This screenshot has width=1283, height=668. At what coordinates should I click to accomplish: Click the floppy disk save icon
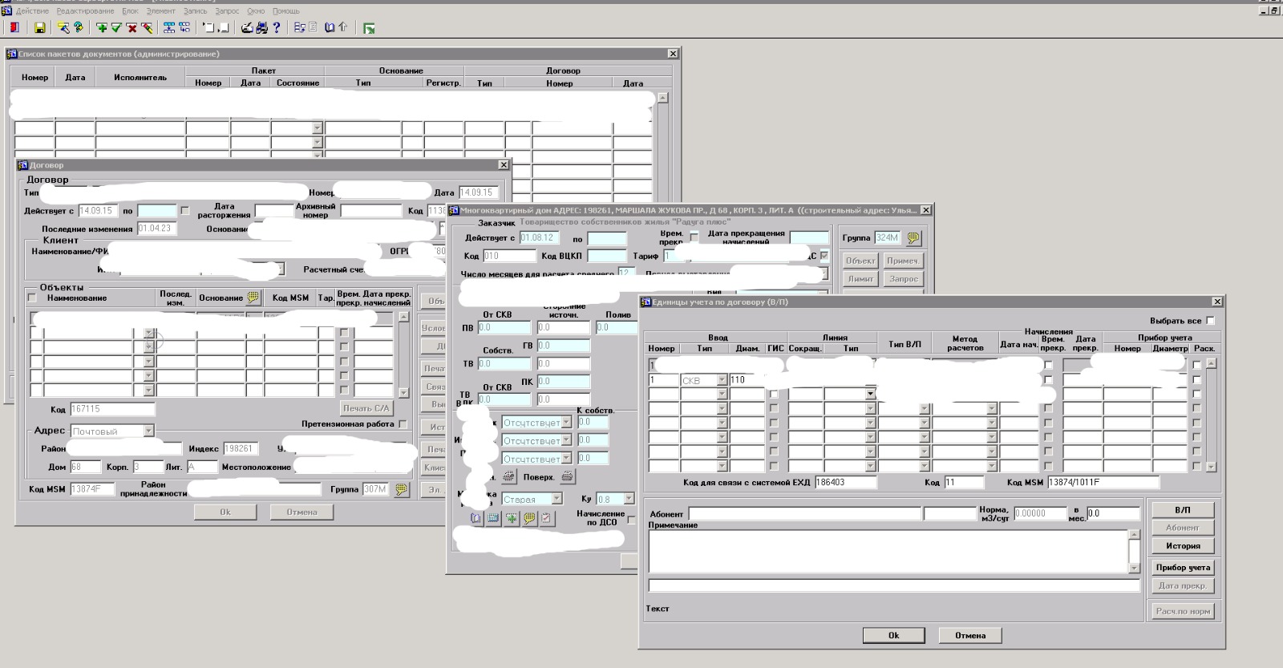39,28
